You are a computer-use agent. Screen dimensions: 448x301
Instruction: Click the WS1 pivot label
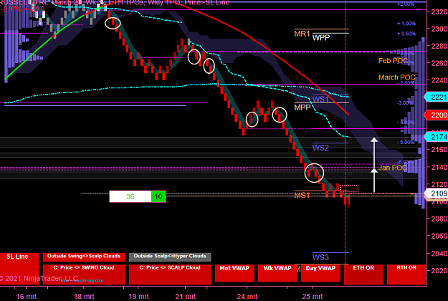[320, 99]
